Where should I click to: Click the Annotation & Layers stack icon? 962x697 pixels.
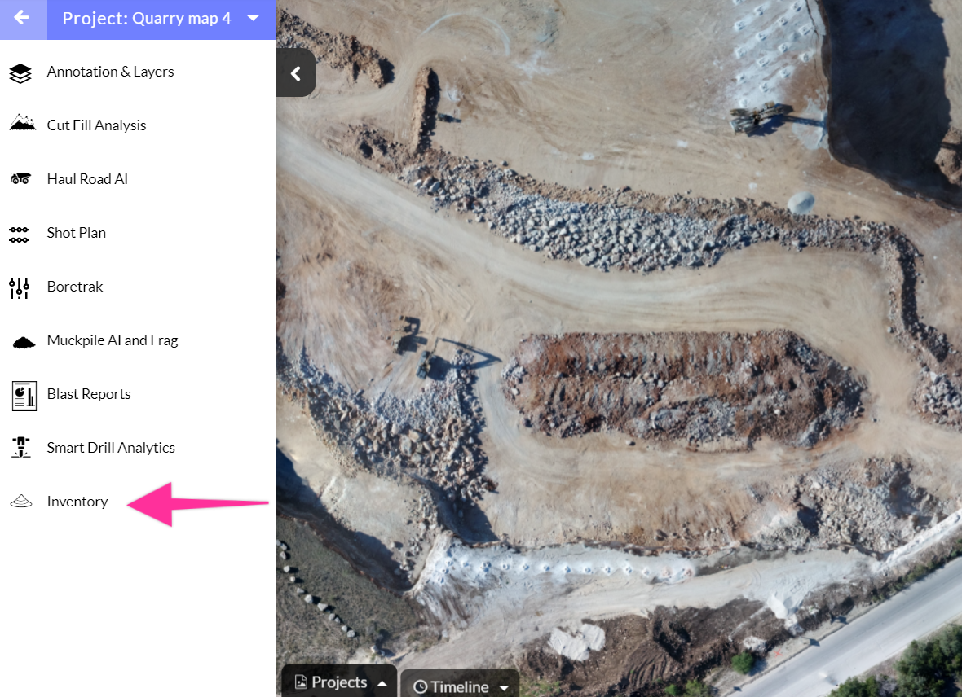[20, 73]
